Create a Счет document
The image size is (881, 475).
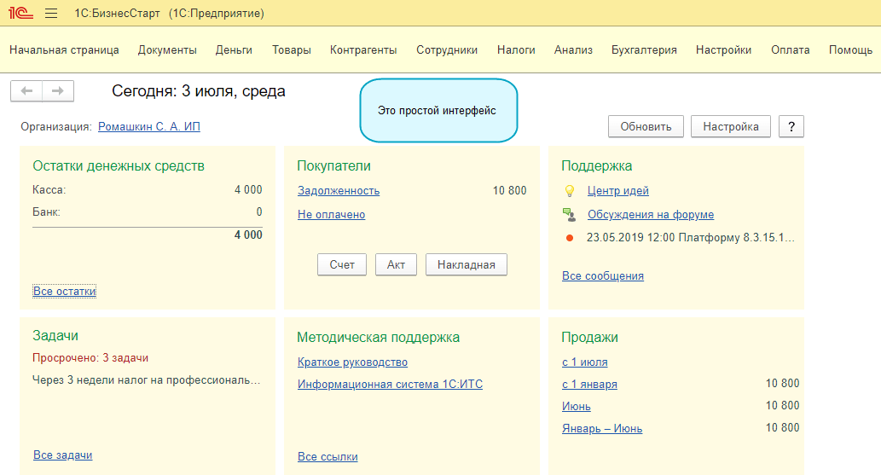(x=342, y=264)
